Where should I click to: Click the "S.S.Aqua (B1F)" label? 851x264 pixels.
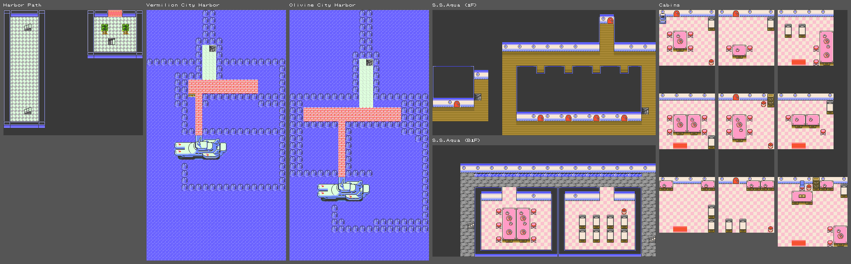456,140
